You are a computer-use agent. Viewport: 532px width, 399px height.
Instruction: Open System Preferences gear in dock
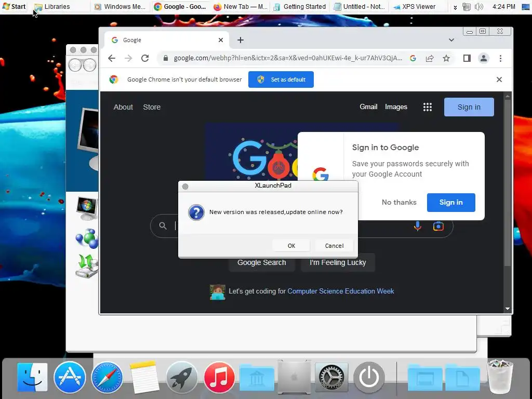(x=331, y=377)
